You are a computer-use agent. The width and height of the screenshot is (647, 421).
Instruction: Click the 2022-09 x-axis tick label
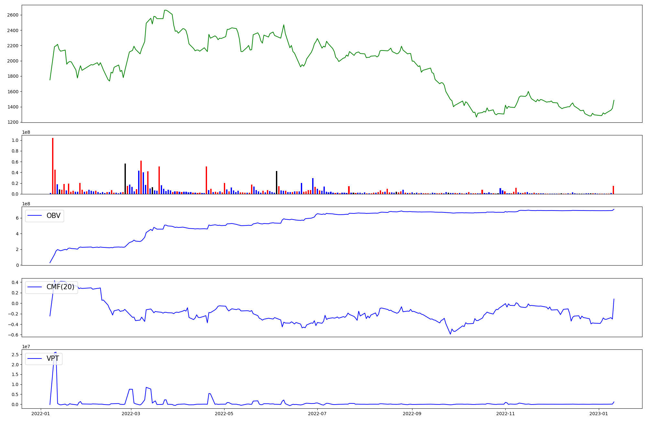pyautogui.click(x=412, y=414)
